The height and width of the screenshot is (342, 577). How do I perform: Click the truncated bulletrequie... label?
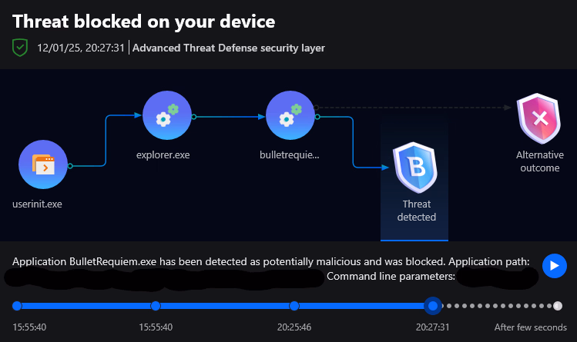coord(290,154)
